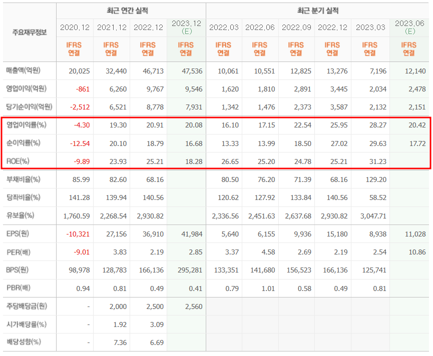The width and height of the screenshot is (433, 356).
Task: Click the net margin value 29.63
Action: pyautogui.click(x=378, y=143)
